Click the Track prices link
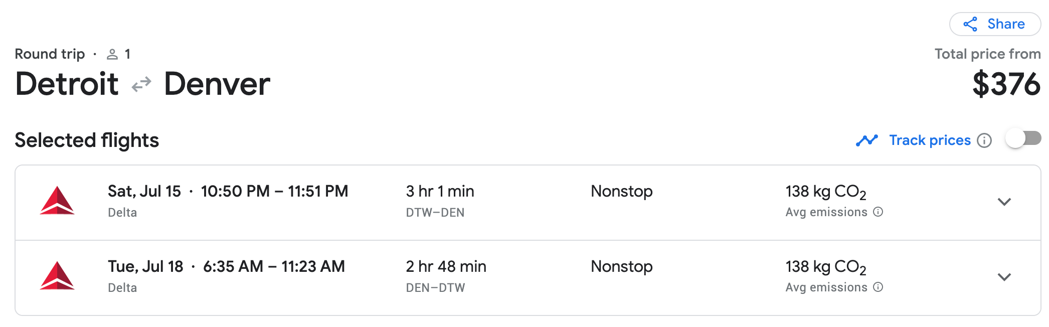The image size is (1049, 327). coord(930,140)
